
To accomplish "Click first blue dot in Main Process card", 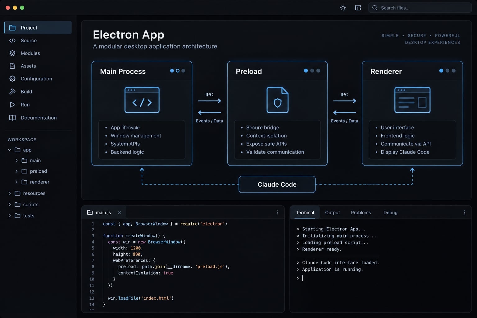I will (172, 71).
